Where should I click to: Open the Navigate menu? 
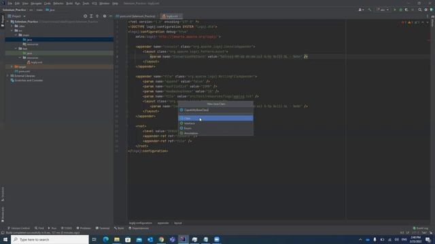[36, 3]
